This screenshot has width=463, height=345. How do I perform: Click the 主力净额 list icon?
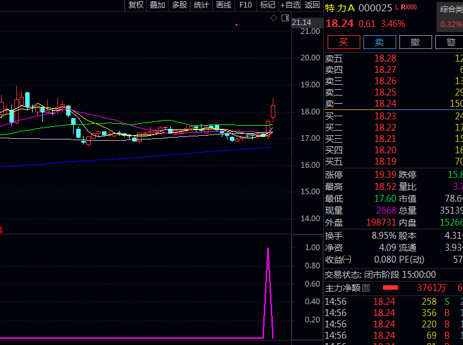click(x=366, y=288)
